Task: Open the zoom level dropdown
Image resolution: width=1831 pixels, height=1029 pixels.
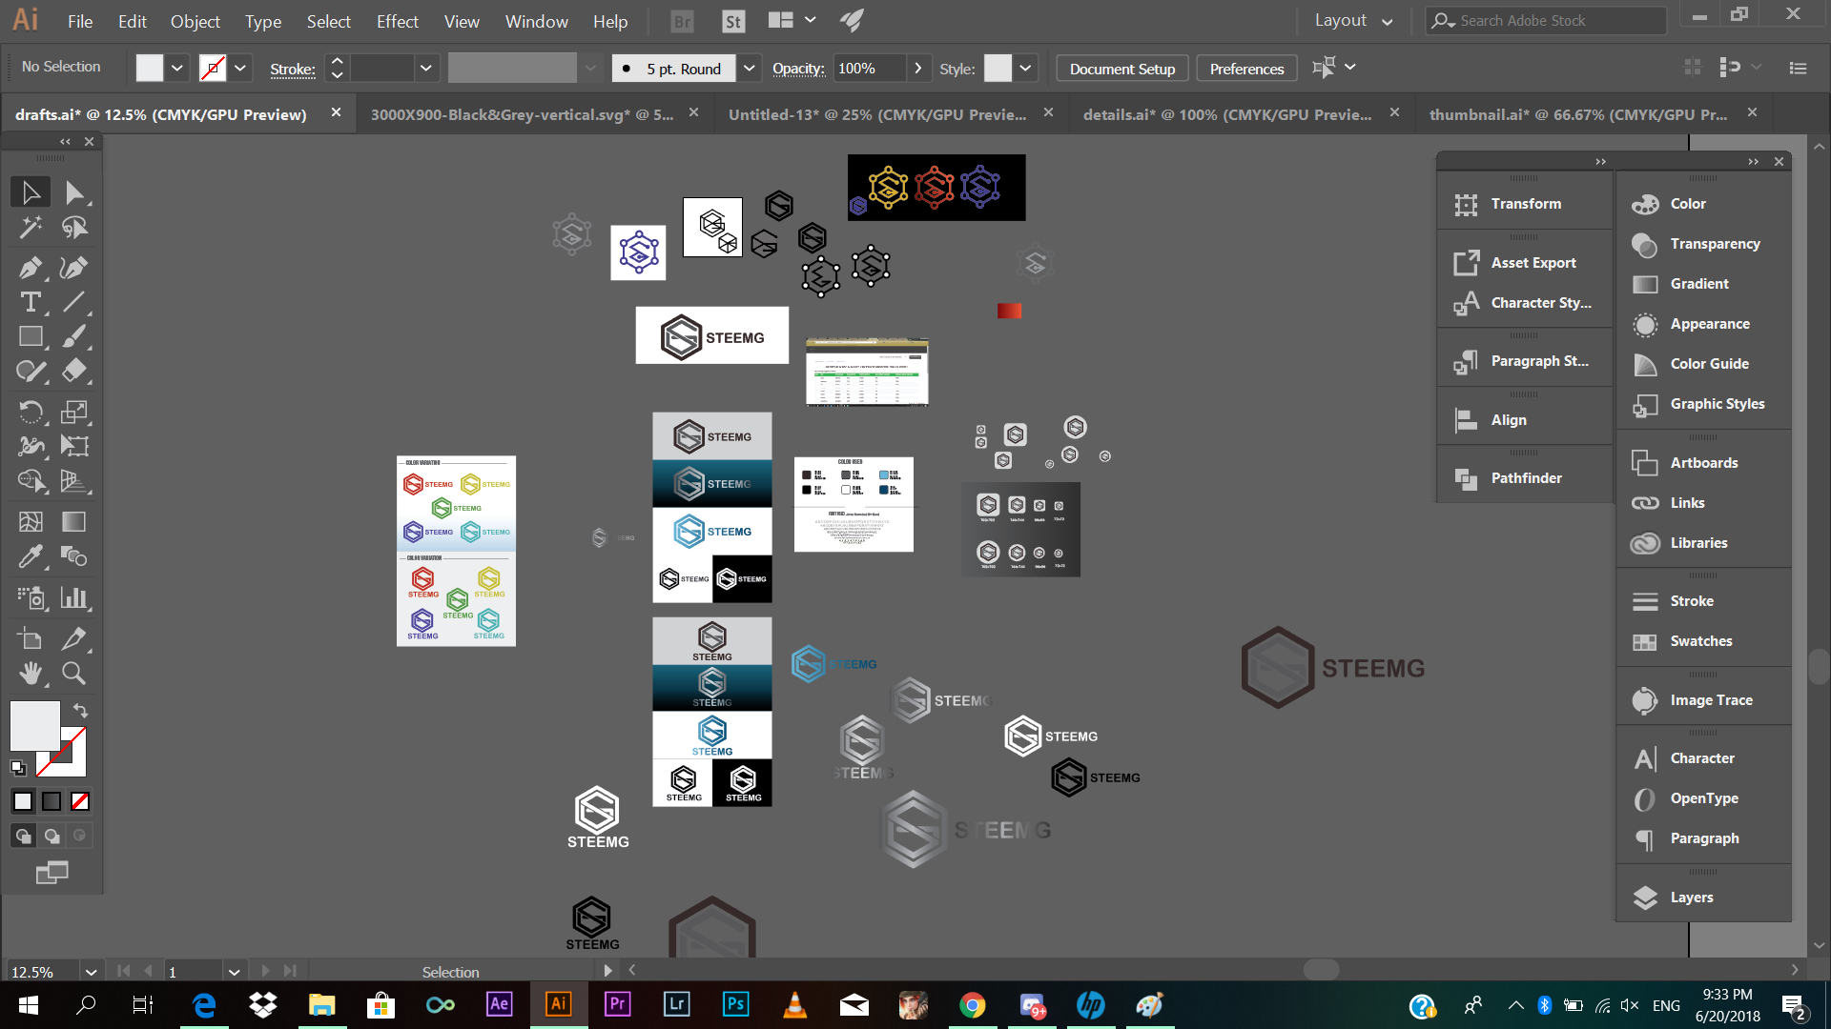Action: [91, 972]
